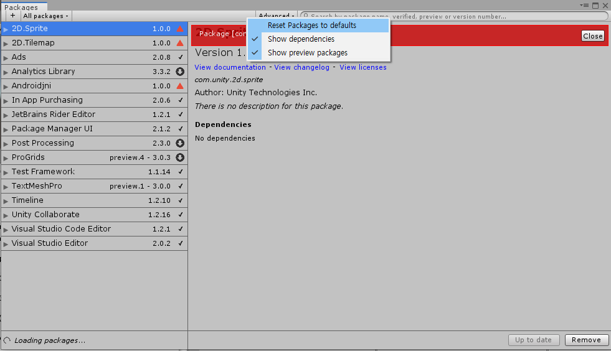Click the update download icon on ProGrids row
This screenshot has width=611, height=351.
point(180,157)
